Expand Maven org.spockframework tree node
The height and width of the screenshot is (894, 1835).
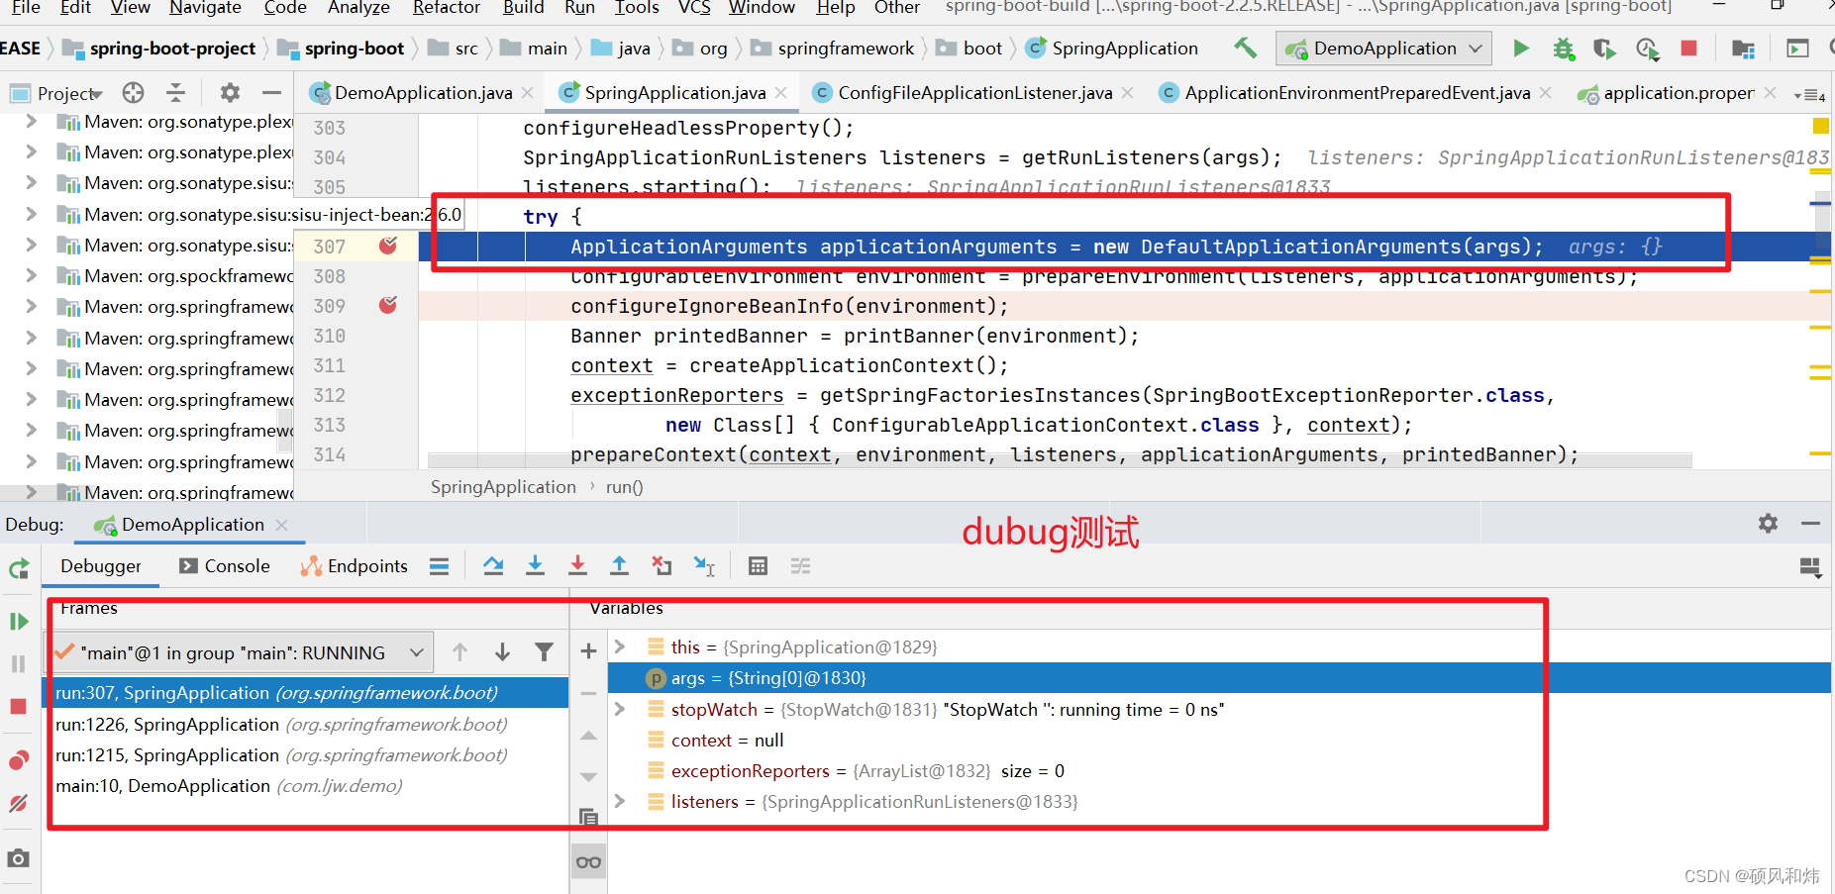(31, 275)
